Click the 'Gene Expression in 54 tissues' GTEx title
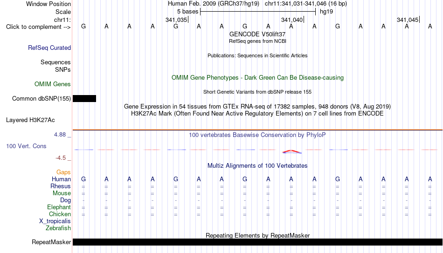Image resolution: width=443 pixels, height=253 pixels. (257, 106)
